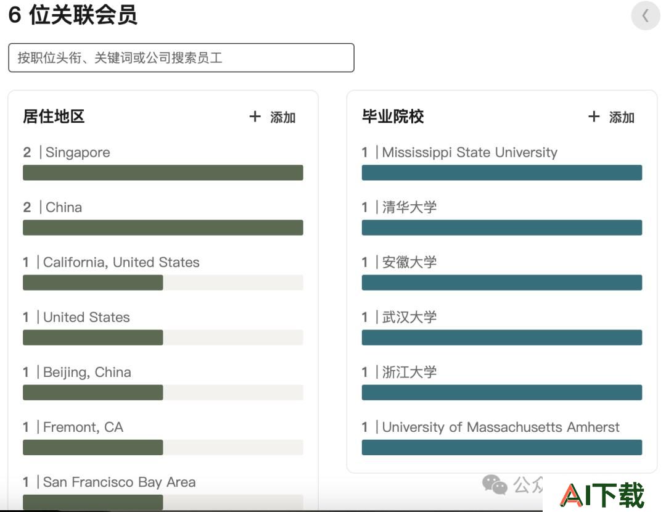Click the plus icon beside 毕业院校 添加
This screenshot has width=666, height=512.
coord(594,117)
